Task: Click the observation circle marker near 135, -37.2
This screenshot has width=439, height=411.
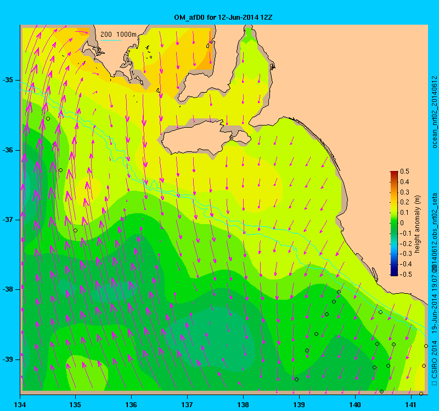Action: coord(75,230)
